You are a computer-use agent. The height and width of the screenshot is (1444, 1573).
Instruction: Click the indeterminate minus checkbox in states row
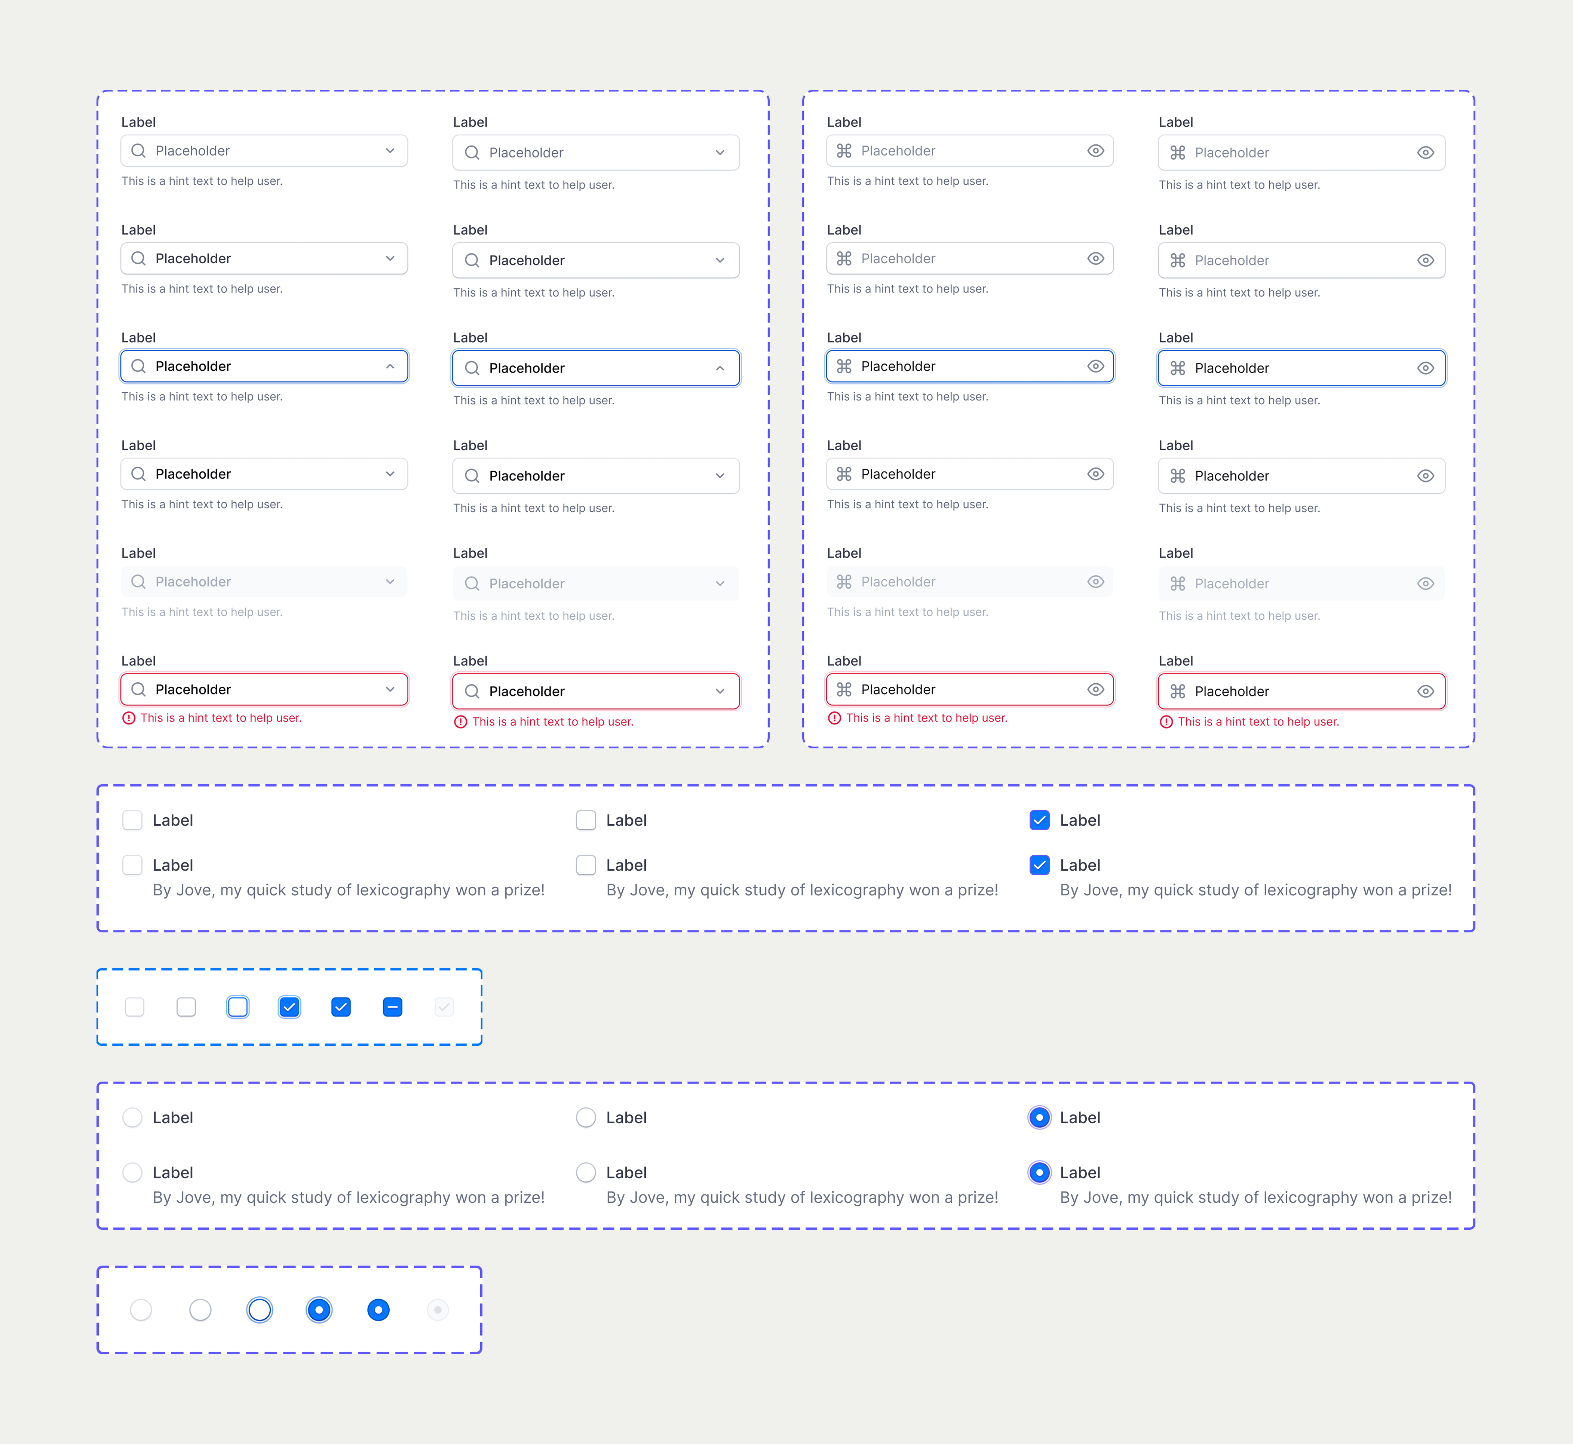(392, 1007)
